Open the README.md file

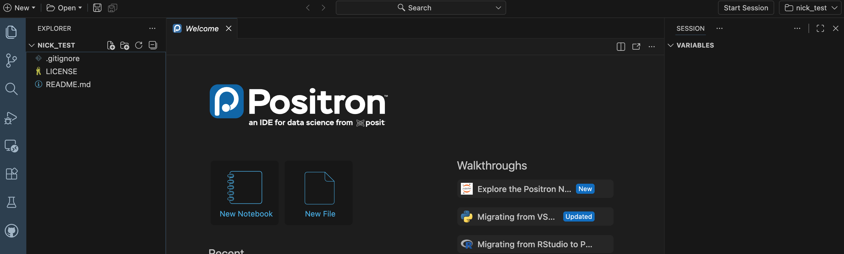pyautogui.click(x=96, y=85)
